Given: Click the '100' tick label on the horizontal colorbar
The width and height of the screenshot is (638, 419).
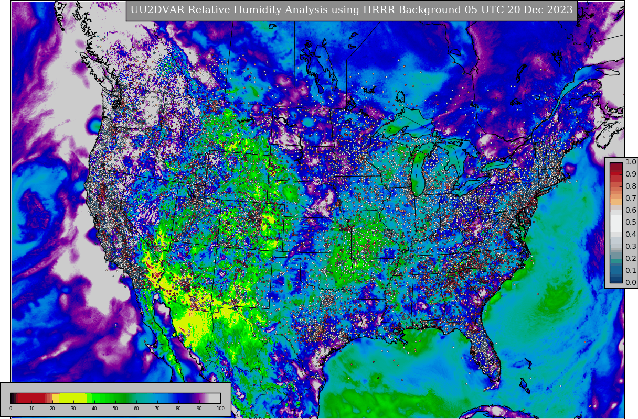Looking at the screenshot, I should (220, 409).
